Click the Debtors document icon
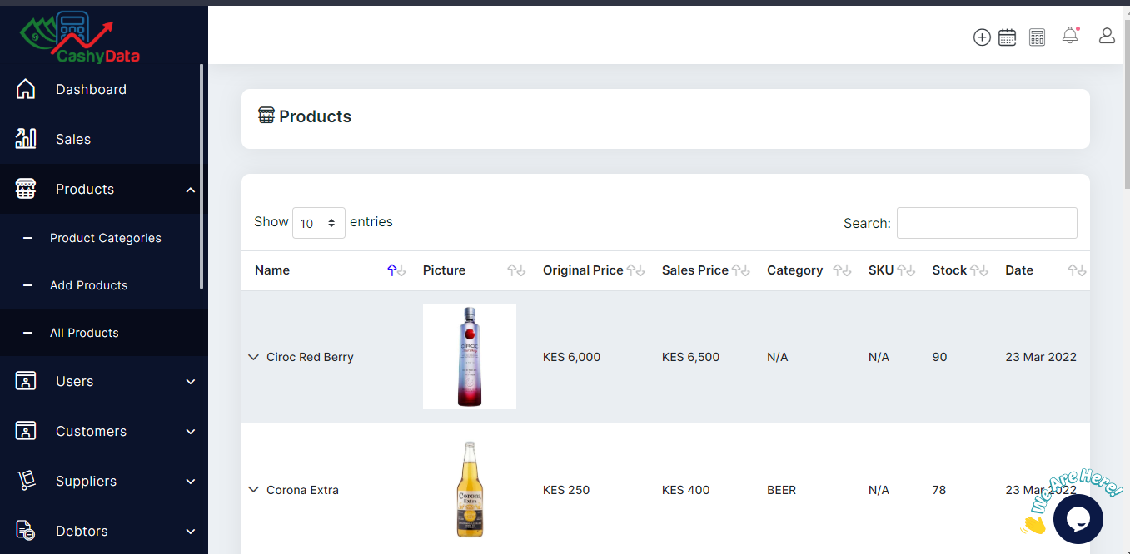Screen dimensions: 1130x554 click(26, 531)
